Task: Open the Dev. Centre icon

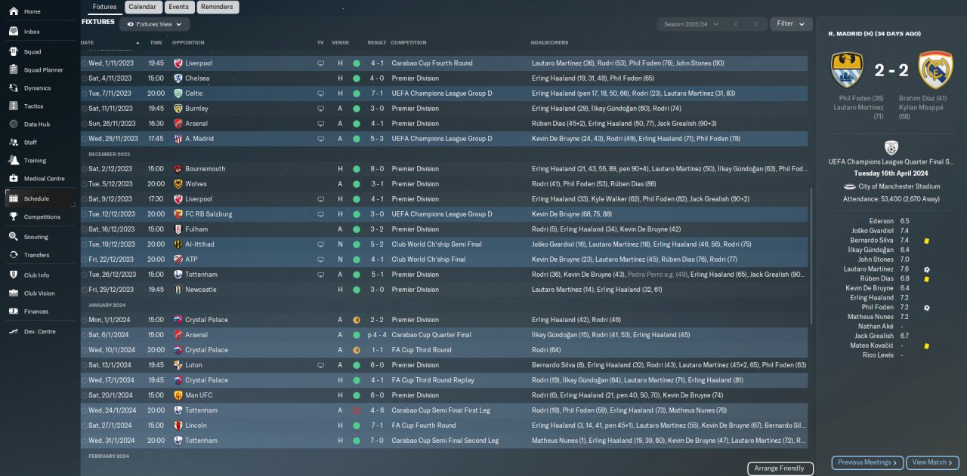Action: (x=13, y=331)
